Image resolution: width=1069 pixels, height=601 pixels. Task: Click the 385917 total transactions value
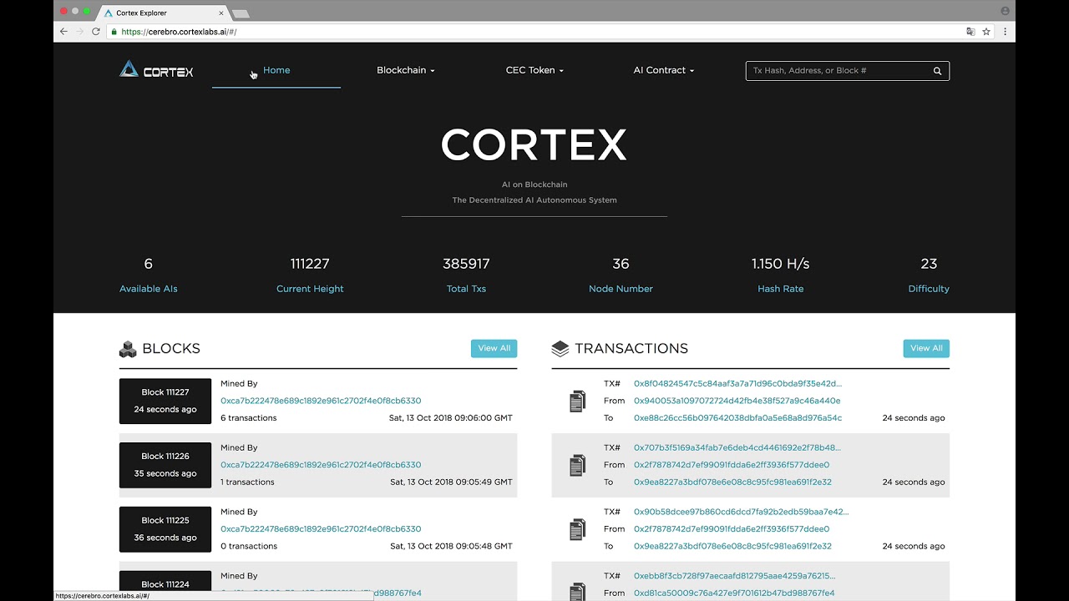tap(466, 264)
